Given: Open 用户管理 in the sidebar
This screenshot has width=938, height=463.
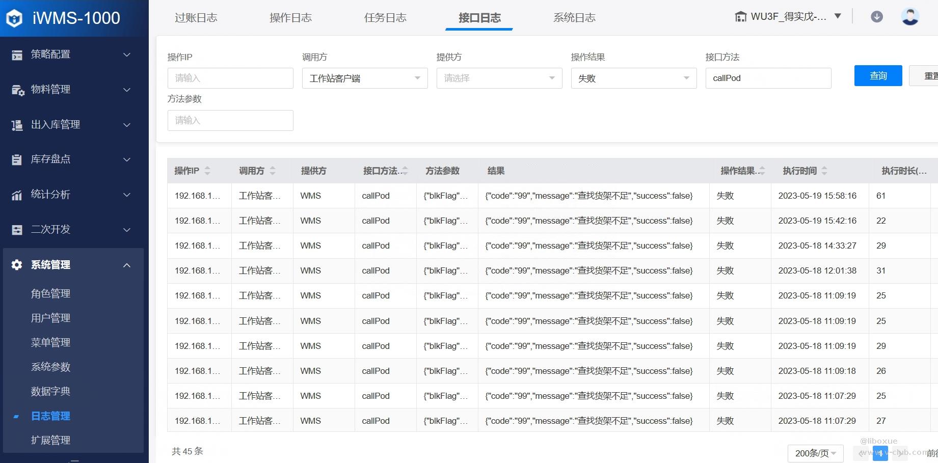Looking at the screenshot, I should 50,318.
